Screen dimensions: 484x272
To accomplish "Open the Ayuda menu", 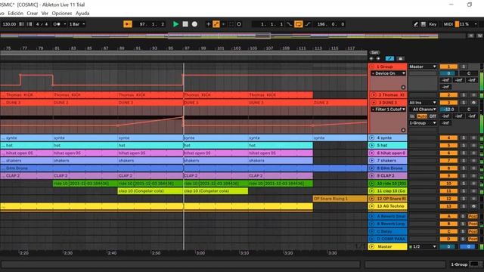I will coord(82,14).
